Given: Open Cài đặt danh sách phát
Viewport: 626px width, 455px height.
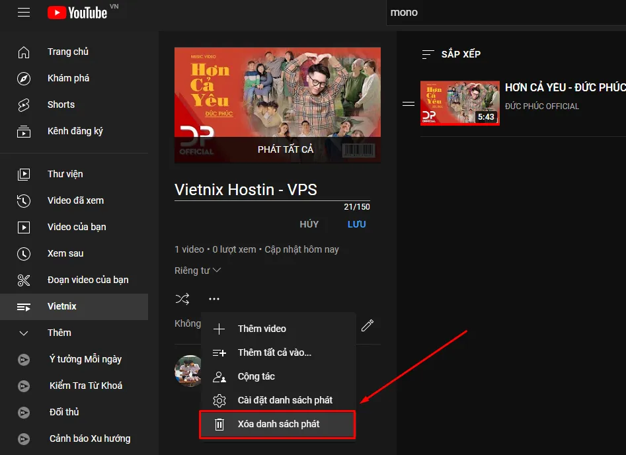Looking at the screenshot, I should click(x=278, y=400).
